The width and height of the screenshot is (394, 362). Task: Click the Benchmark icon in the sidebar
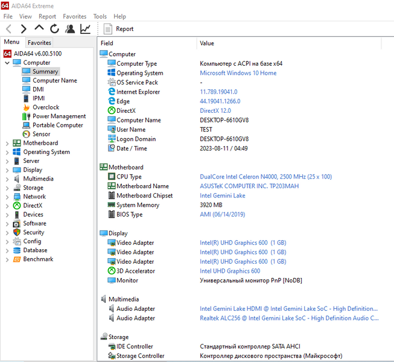(x=17, y=259)
